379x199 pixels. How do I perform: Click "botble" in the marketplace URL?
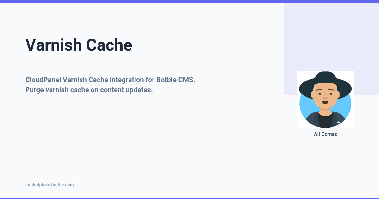click(x=58, y=185)
